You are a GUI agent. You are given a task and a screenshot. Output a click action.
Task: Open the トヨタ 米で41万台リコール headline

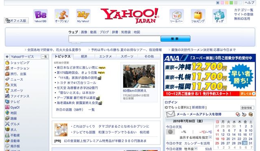coord(76,83)
